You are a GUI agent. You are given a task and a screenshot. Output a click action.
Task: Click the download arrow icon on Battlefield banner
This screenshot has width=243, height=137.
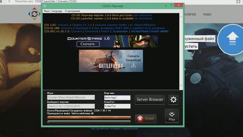[x=133, y=65]
